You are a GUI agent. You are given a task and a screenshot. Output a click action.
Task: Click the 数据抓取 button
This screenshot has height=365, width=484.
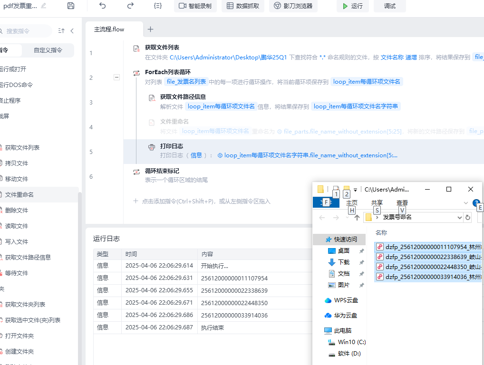(x=243, y=6)
